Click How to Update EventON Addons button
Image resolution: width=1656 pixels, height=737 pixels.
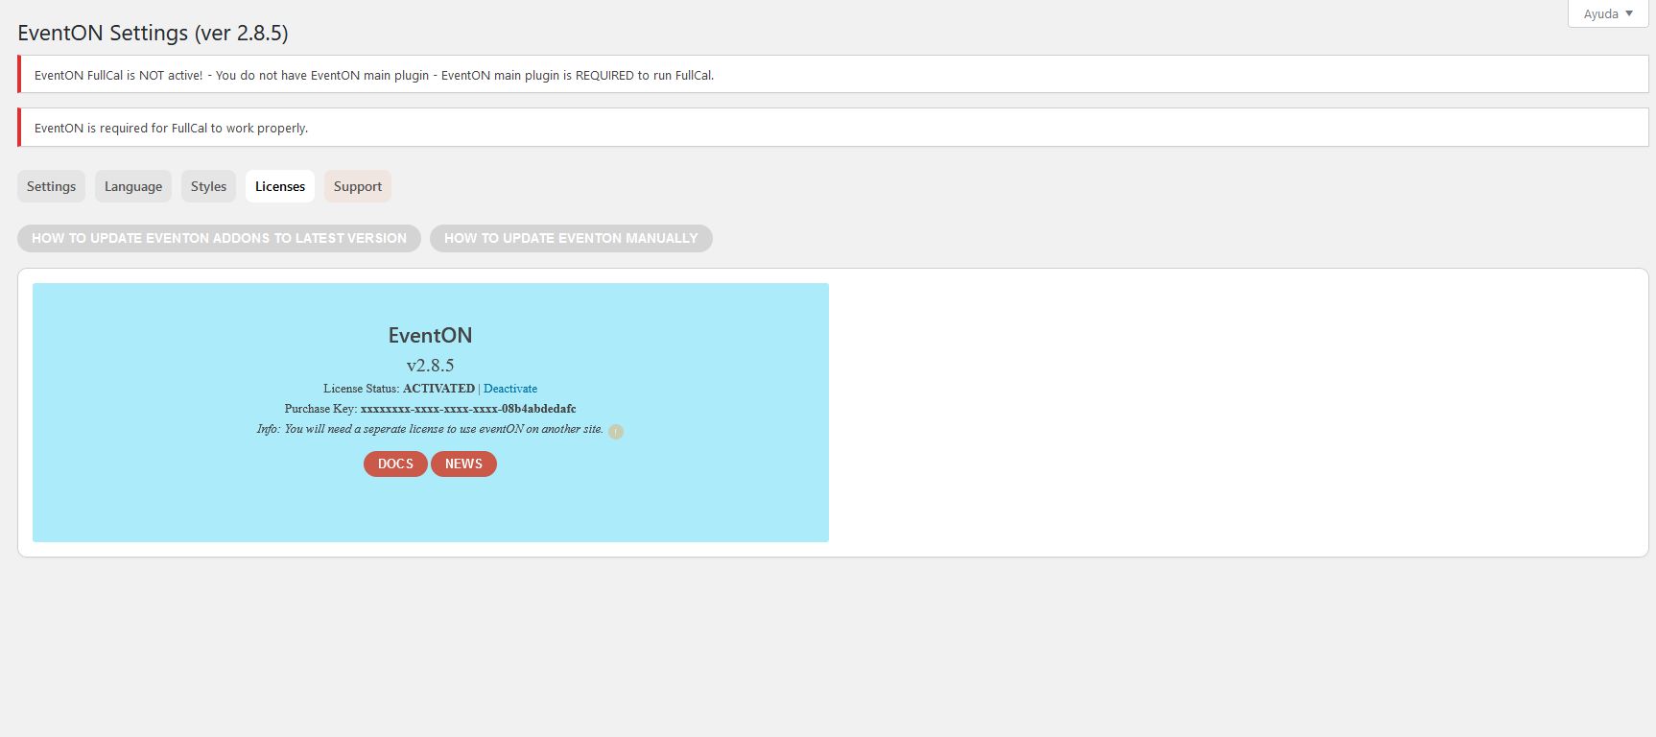[219, 238]
